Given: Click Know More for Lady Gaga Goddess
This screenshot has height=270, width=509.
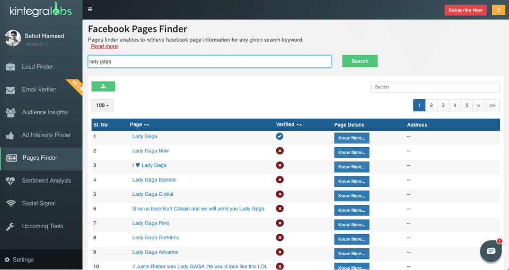Looking at the screenshot, I should click(x=352, y=239).
